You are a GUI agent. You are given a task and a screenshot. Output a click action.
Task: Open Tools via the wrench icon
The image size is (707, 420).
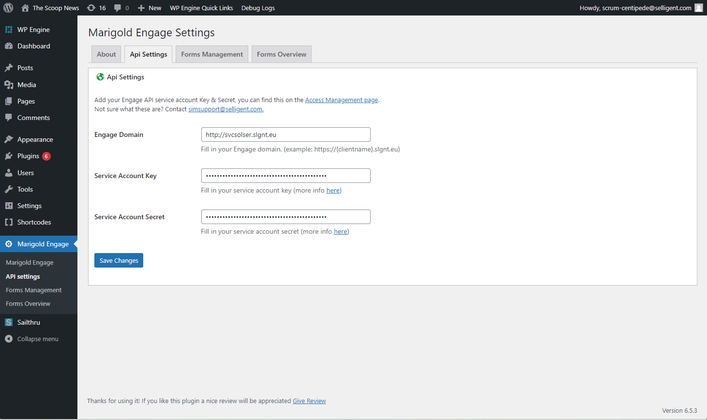tap(9, 189)
